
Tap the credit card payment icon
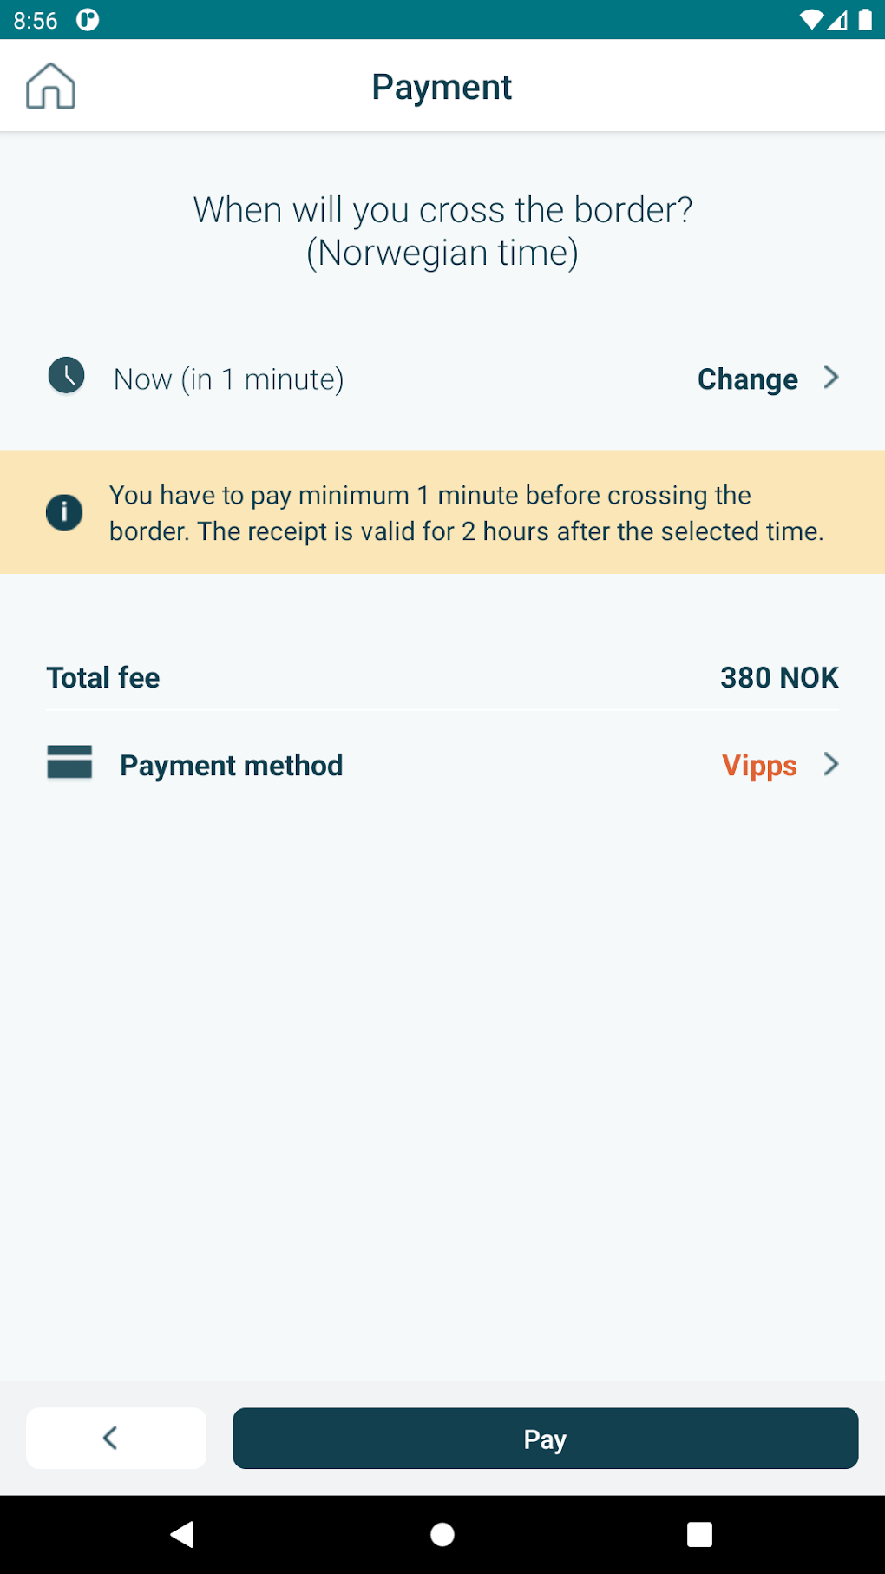coord(69,763)
